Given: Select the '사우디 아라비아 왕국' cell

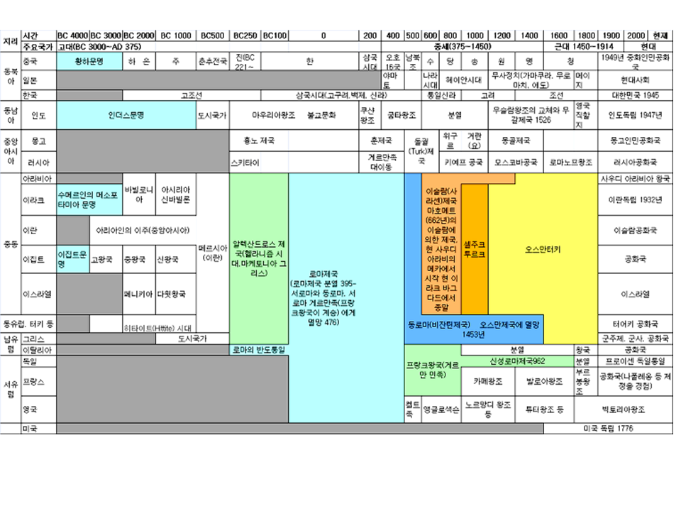Looking at the screenshot, I should pos(635,179).
